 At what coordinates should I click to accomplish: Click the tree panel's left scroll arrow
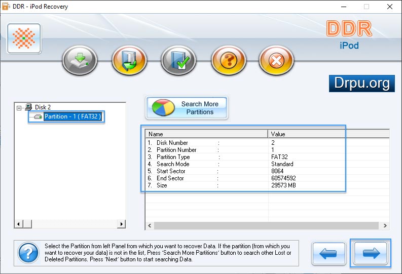pos(18,224)
